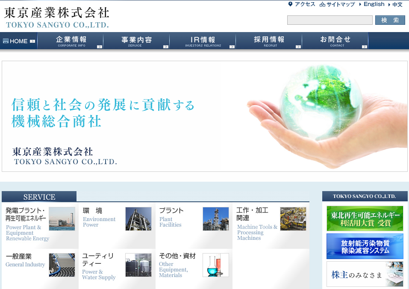Click the Power & Water Supply text
The height and width of the screenshot is (289, 409).
(x=99, y=274)
